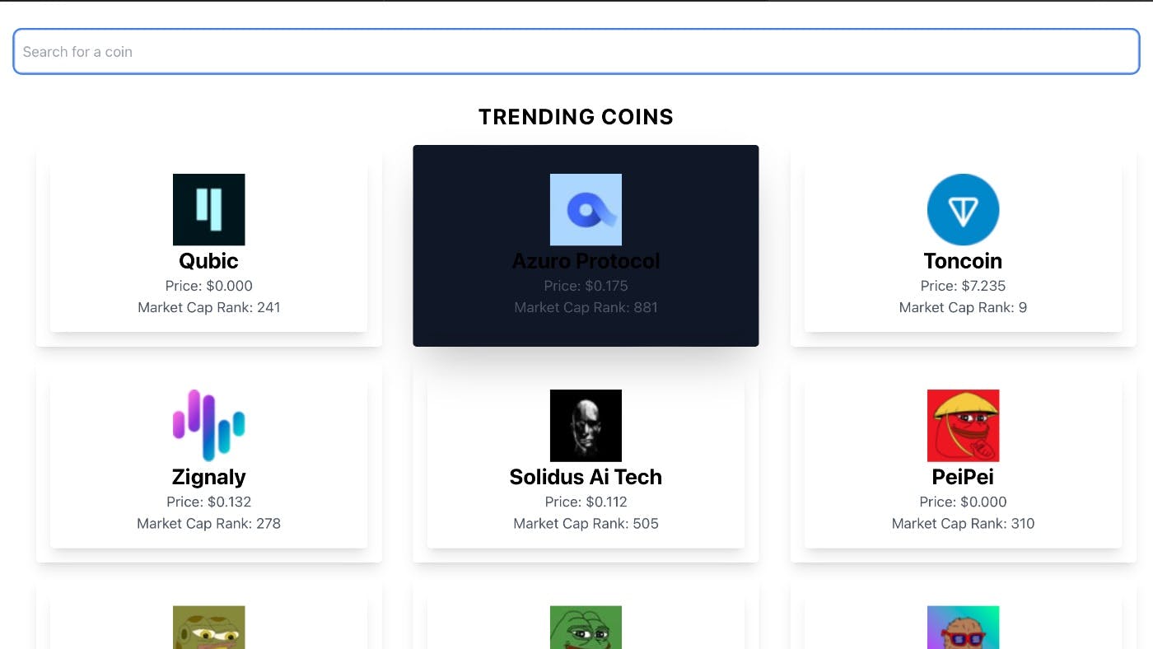Image resolution: width=1153 pixels, height=649 pixels.
Task: Open the Toncoin coin card
Action: 963,245
